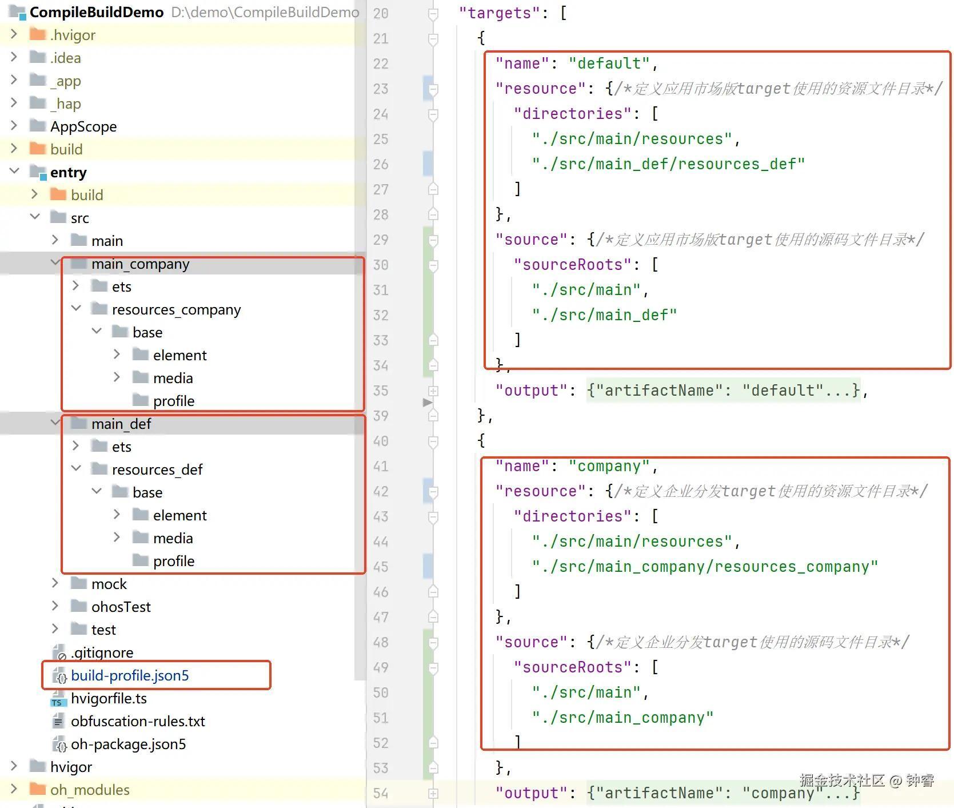Click the "./src/main_company" string on line 51
The height and width of the screenshot is (808, 954).
tap(622, 718)
